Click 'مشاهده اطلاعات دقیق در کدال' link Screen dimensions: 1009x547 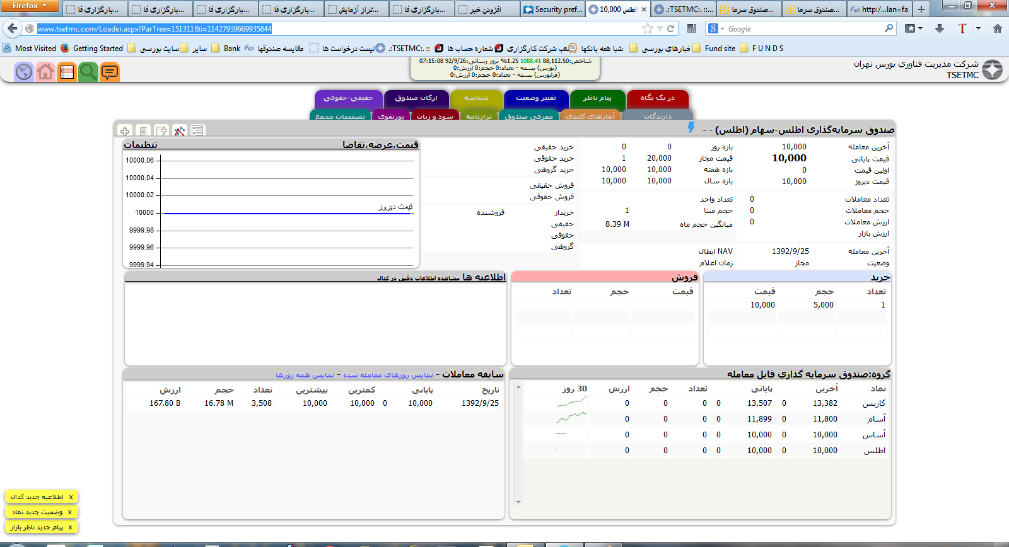tap(418, 278)
